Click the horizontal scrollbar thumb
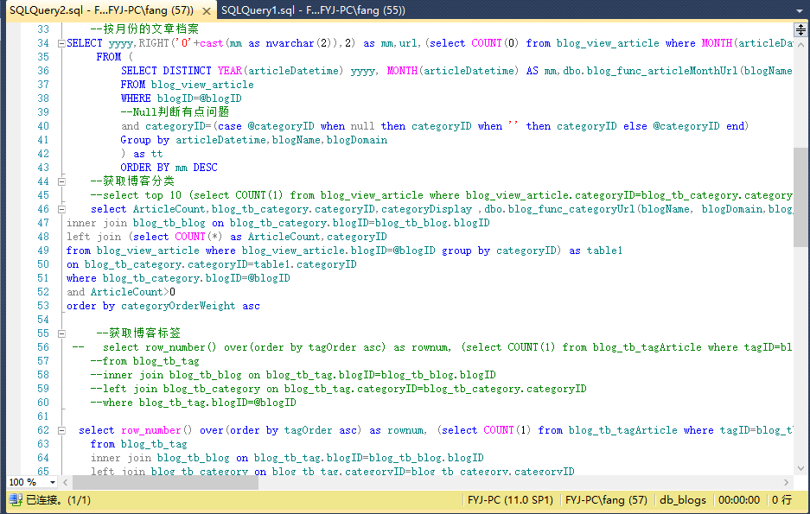 coord(165,483)
